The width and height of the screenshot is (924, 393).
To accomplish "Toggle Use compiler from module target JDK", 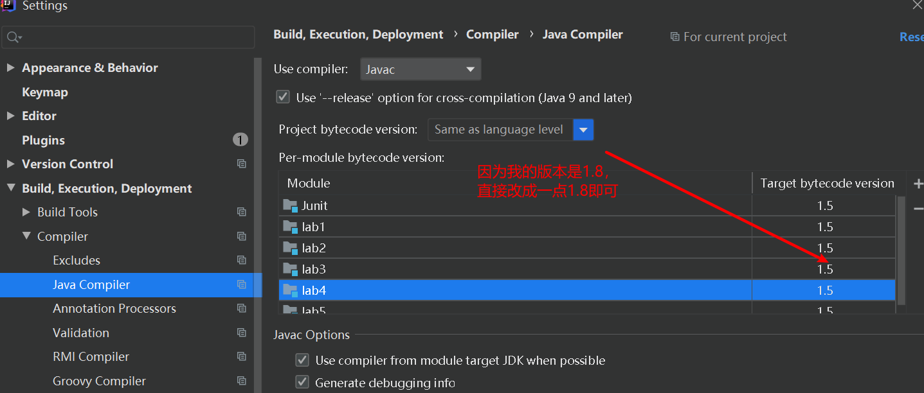I will [302, 360].
